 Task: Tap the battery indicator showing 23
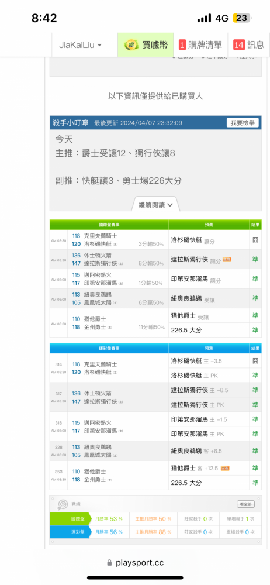click(x=242, y=18)
